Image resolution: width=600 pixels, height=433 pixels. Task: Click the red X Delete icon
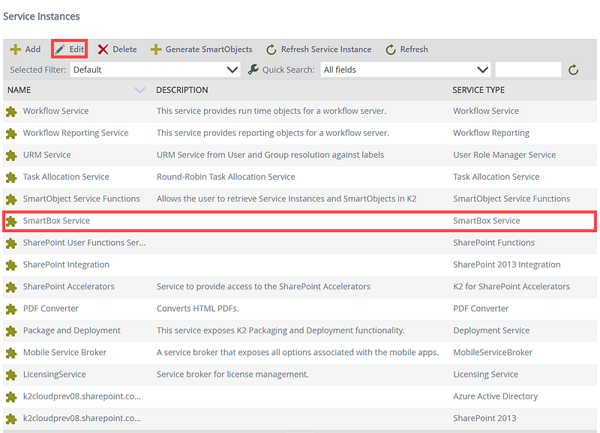coord(103,49)
